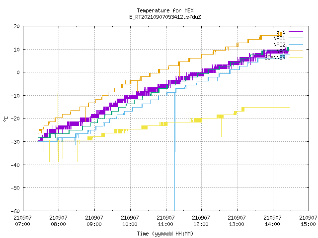Click the x-axis tick label 10:00
This screenshot has width=318, height=238.
pos(130,224)
